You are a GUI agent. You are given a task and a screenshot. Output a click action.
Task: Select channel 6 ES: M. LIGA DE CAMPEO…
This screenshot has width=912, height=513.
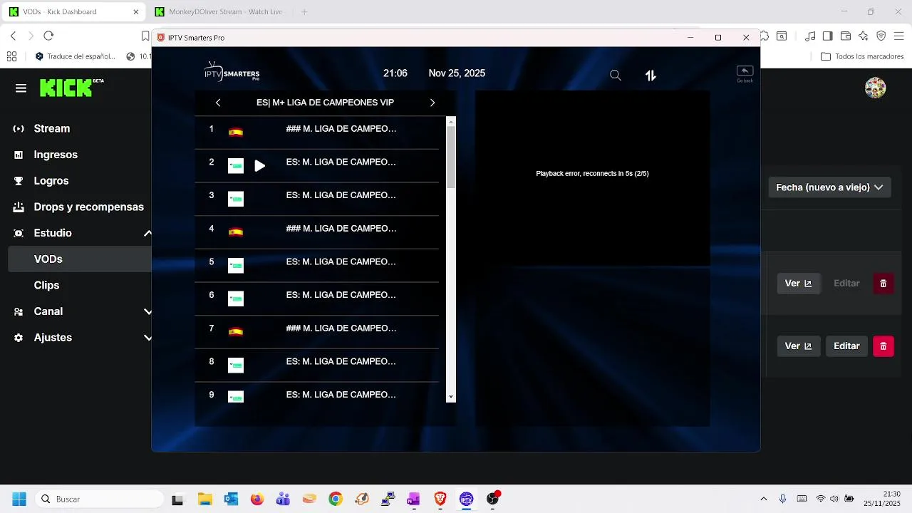click(x=317, y=299)
